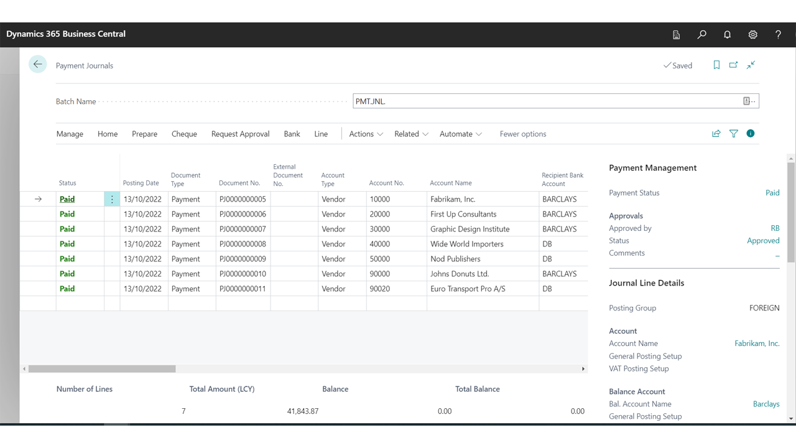The height and width of the screenshot is (448, 796).
Task: Select the Wide World Importers cell
Action: click(483, 244)
